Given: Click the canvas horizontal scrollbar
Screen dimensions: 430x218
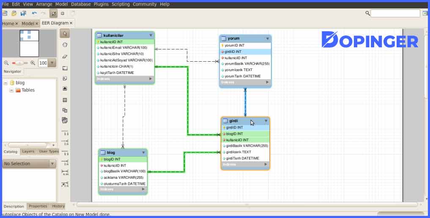Looking at the screenshot, I should [x=247, y=204].
